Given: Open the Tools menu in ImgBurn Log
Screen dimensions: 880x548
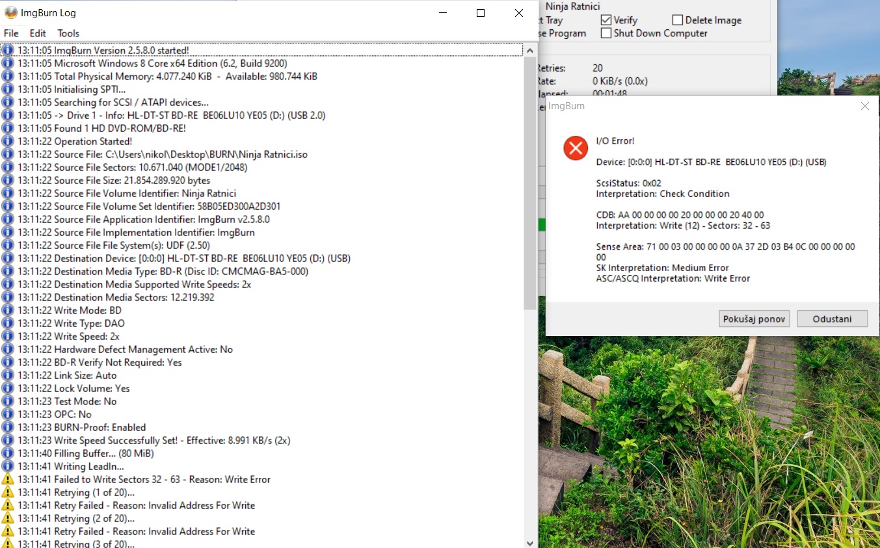Looking at the screenshot, I should point(68,33).
